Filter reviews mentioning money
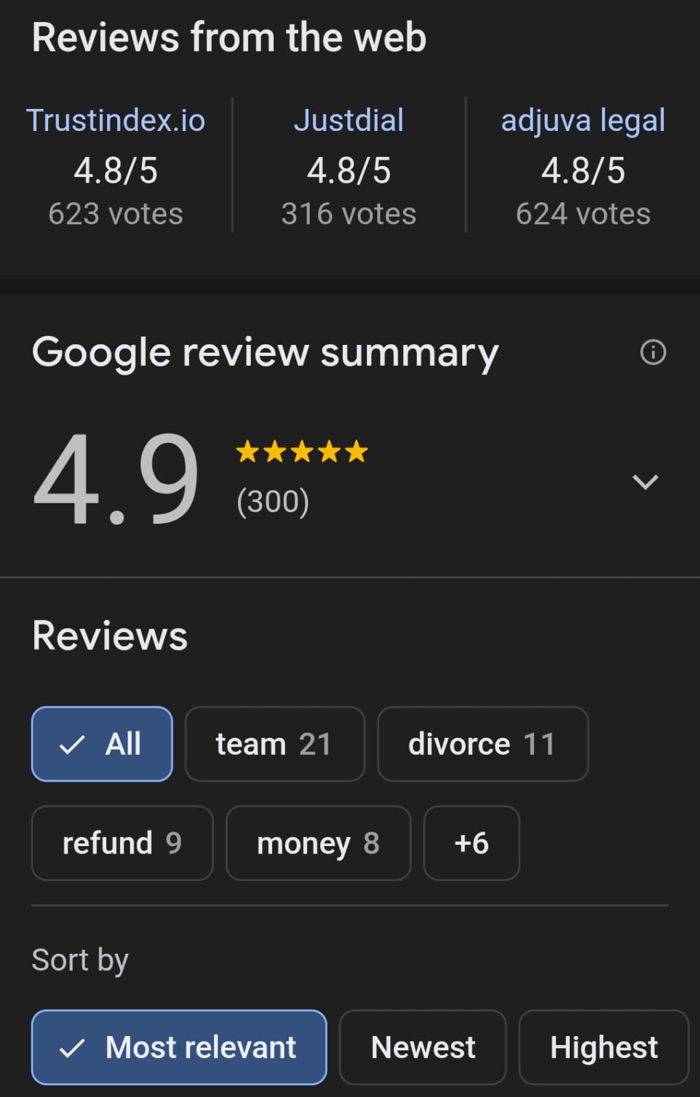The height and width of the screenshot is (1097, 700). click(318, 843)
